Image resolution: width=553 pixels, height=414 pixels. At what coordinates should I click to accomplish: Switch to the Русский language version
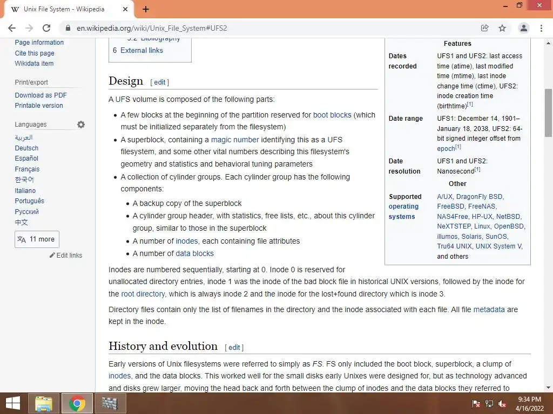pyautogui.click(x=27, y=211)
